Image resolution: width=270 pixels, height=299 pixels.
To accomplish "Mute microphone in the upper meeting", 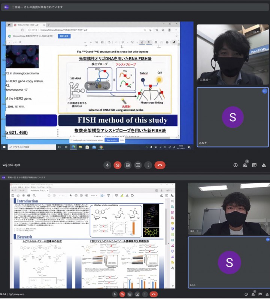I will coord(107,165).
